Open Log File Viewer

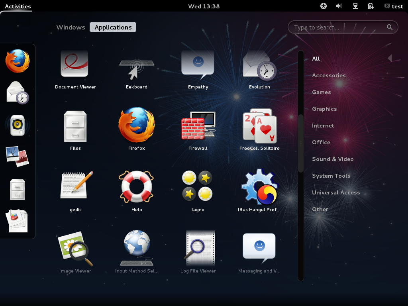(x=198, y=252)
